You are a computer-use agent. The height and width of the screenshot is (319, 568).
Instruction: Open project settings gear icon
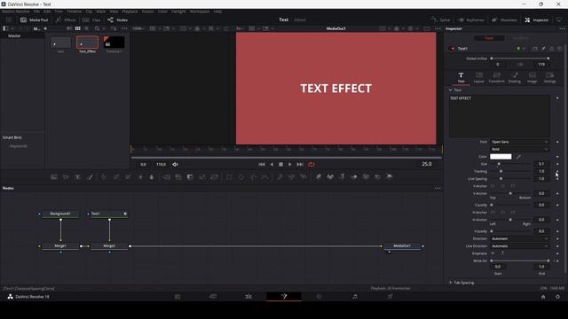point(557,297)
